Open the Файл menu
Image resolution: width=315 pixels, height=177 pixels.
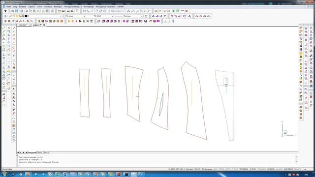9,6
